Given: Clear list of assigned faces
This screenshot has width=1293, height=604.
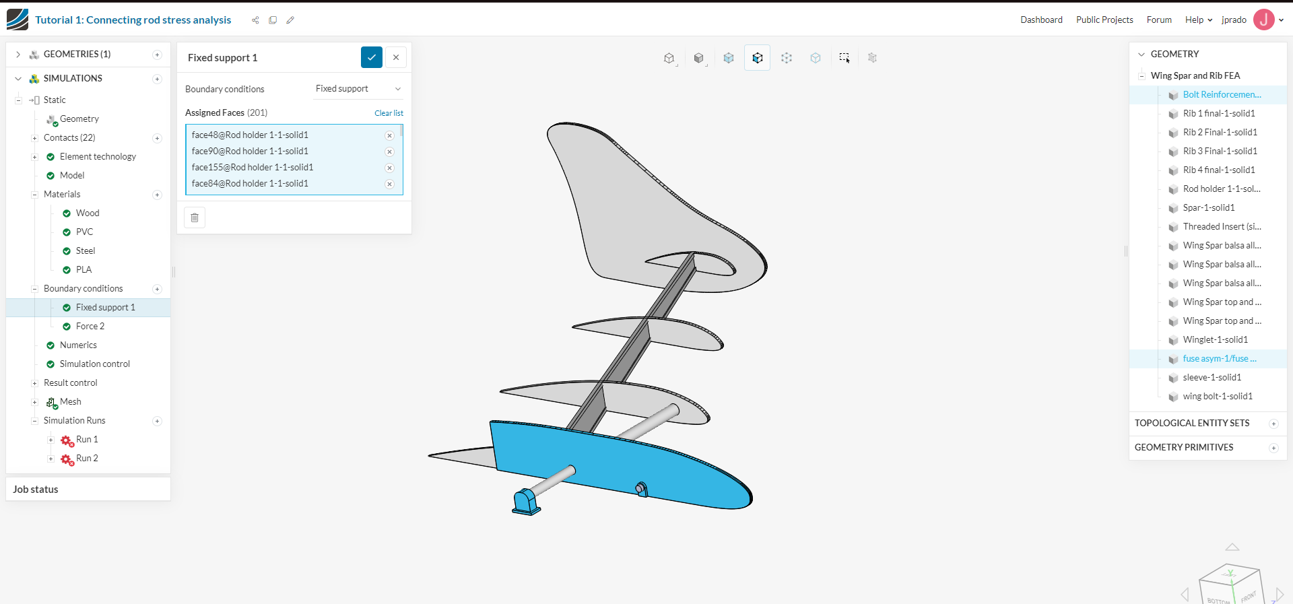Looking at the screenshot, I should pos(389,113).
